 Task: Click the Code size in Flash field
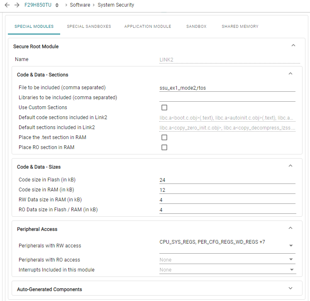click(227, 180)
